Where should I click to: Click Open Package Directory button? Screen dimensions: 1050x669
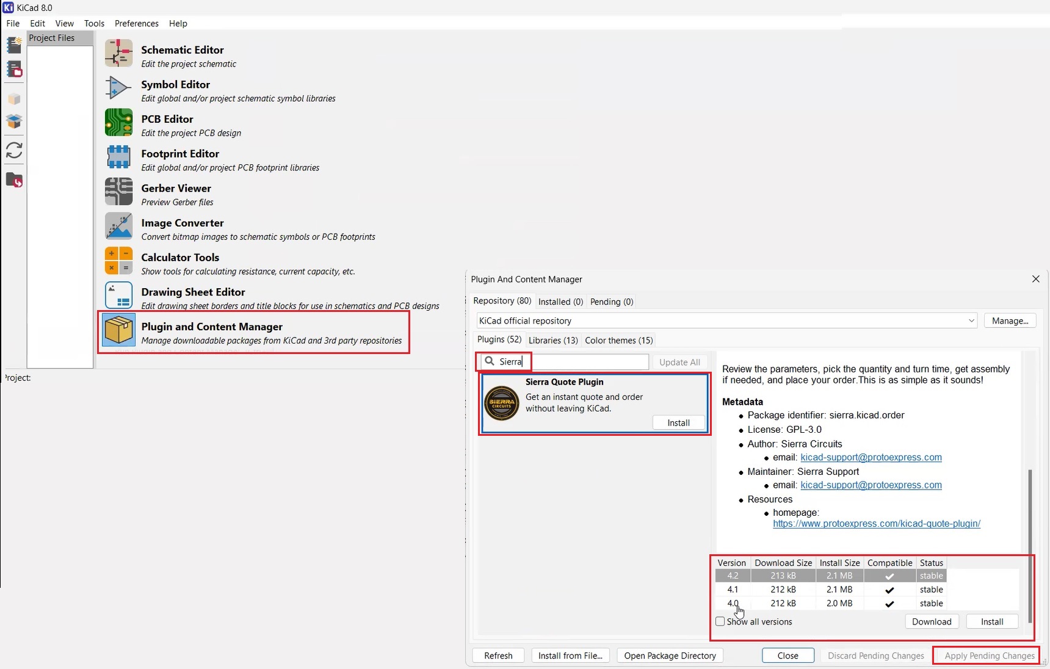[x=670, y=656]
